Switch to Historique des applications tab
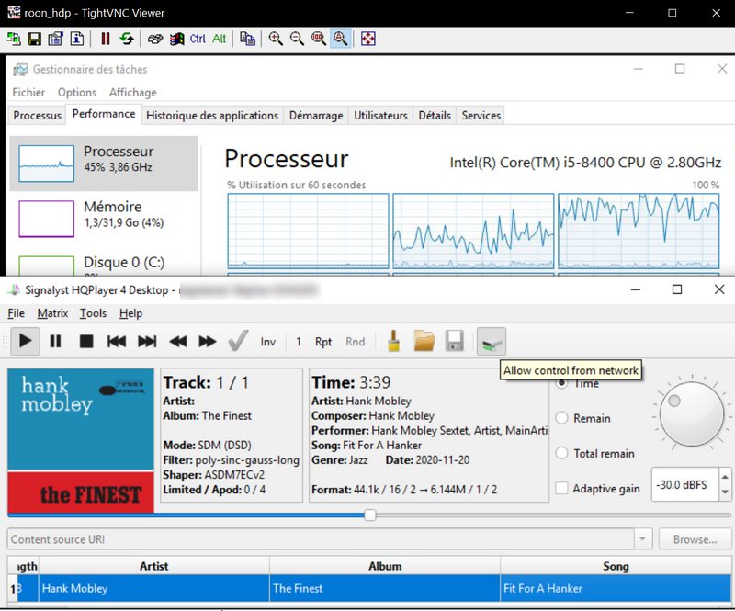Image resolution: width=735 pixels, height=611 pixels. (x=212, y=116)
